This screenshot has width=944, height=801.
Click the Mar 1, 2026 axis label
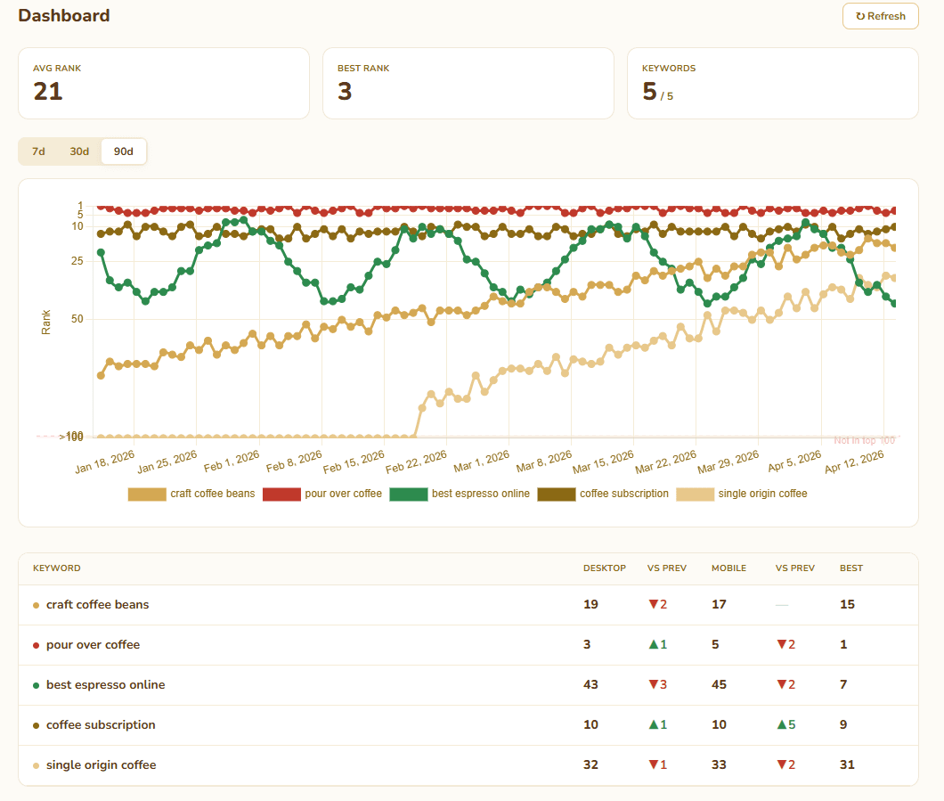pos(482,462)
